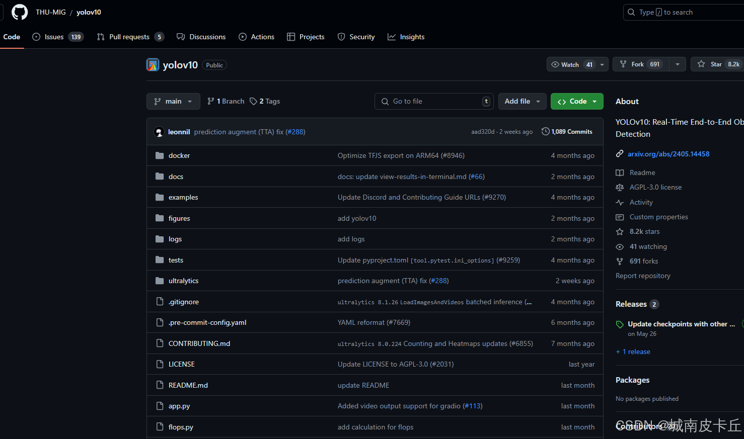Open the #66 link in docs commit

point(477,177)
